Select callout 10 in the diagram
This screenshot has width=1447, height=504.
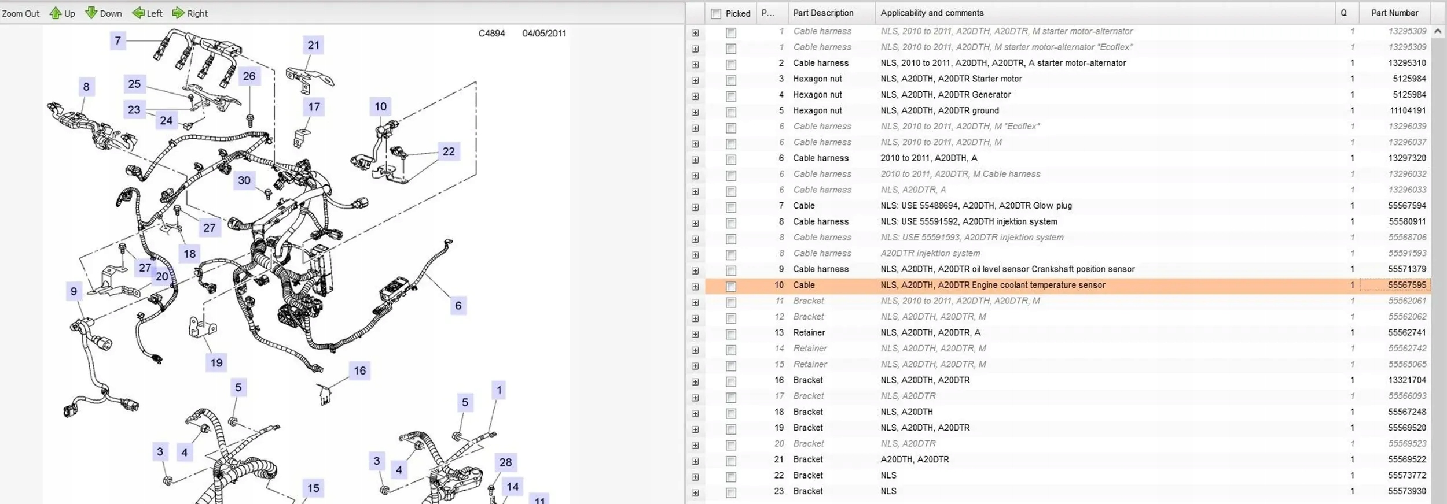click(x=381, y=106)
